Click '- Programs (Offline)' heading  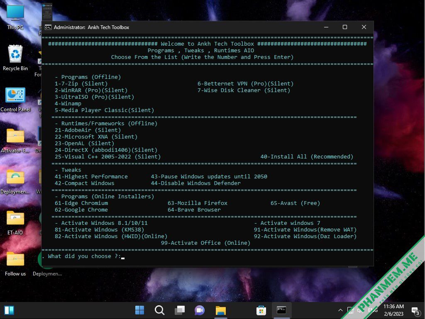pyautogui.click(x=88, y=77)
